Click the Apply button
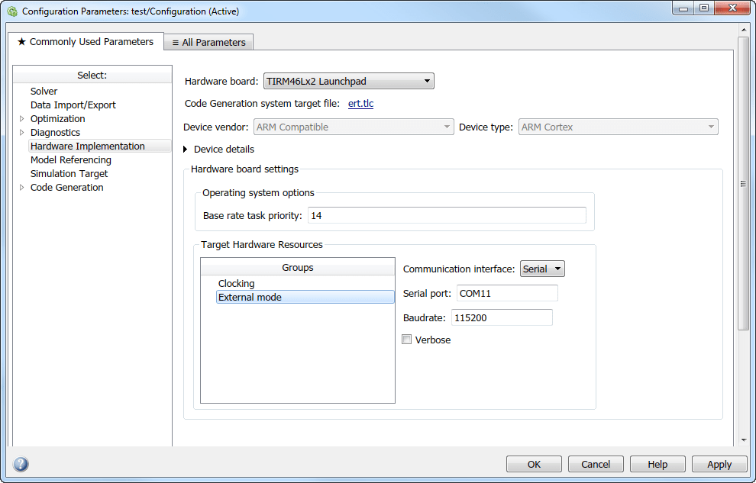756x483 pixels. [x=719, y=463]
